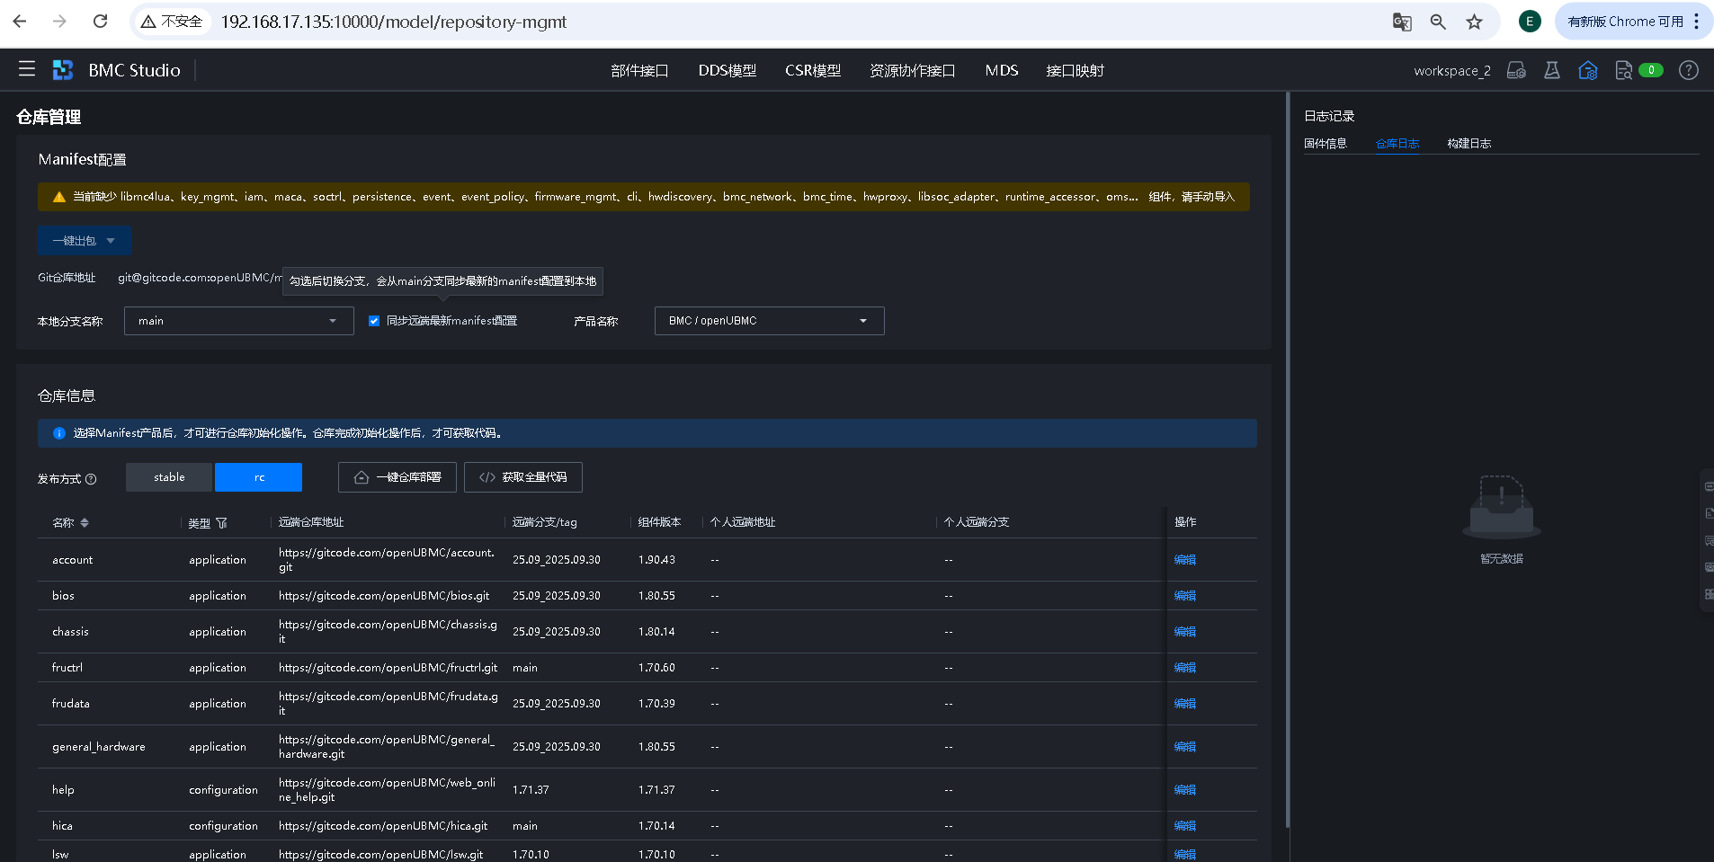Click the help question mark icon in header

(x=1688, y=70)
